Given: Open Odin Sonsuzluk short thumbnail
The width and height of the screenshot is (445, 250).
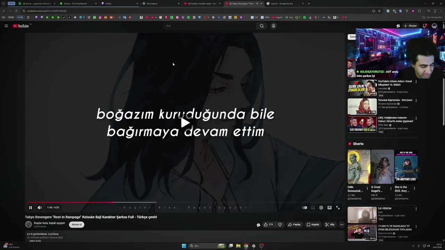Looking at the screenshot, I should tap(359, 167).
